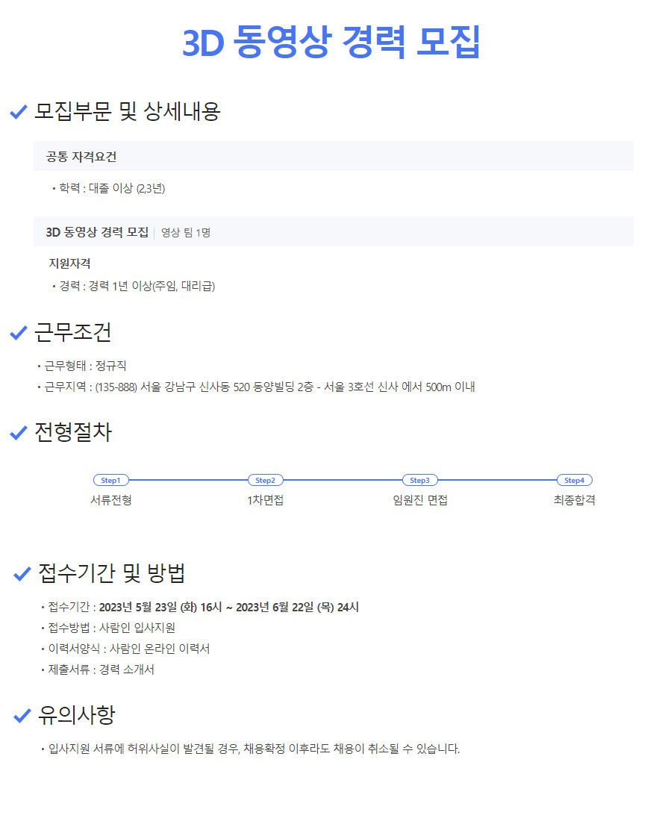
Task: Click the 영상 팀 1명 label
Action: click(x=186, y=232)
